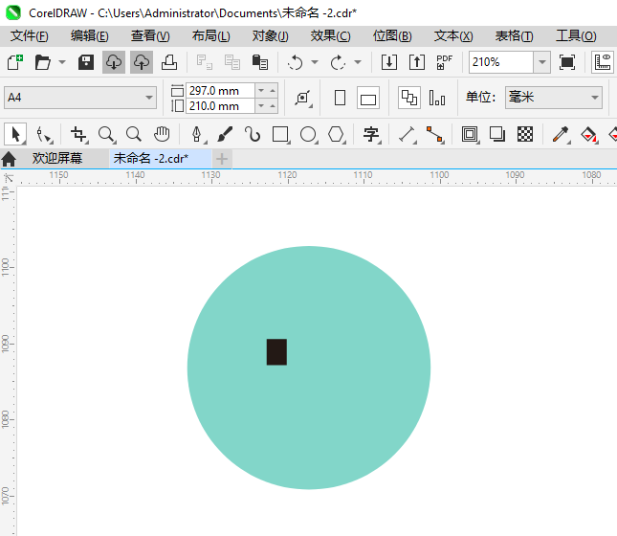The width and height of the screenshot is (617, 536).
Task: Click the Publish to PDF icon
Action: (x=445, y=62)
